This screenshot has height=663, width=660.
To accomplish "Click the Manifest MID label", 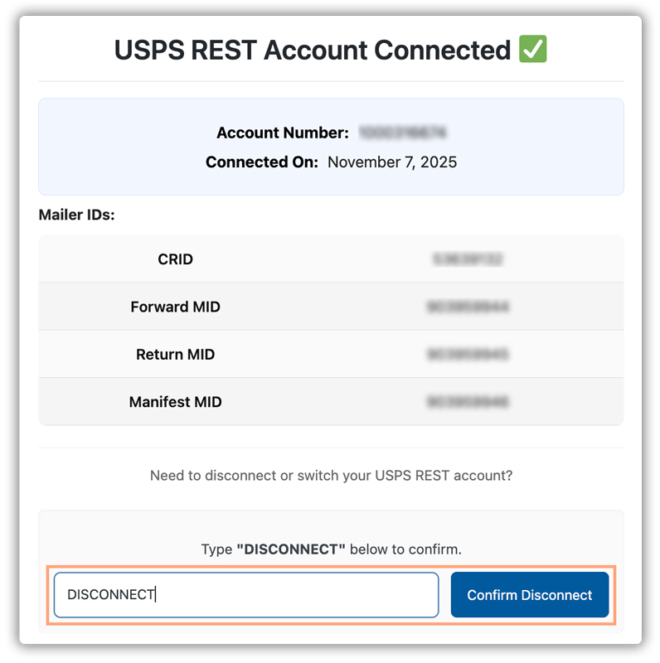I will (x=175, y=401).
